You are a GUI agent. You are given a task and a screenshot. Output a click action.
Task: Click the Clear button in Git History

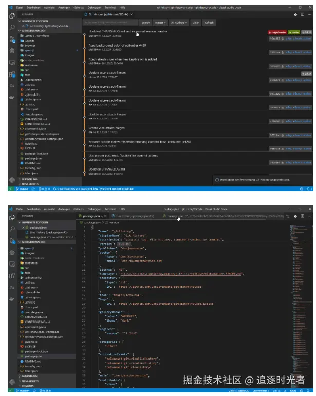196,23
